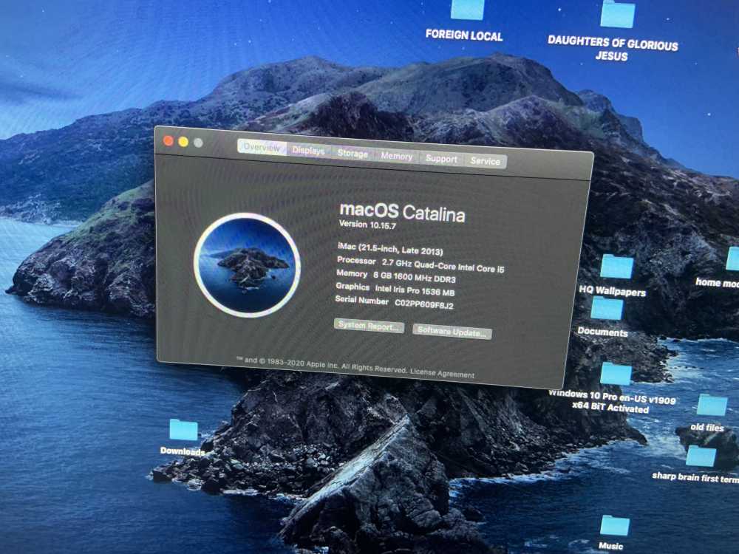The image size is (739, 554).
Task: Select the Documents folder label
Action: click(603, 332)
